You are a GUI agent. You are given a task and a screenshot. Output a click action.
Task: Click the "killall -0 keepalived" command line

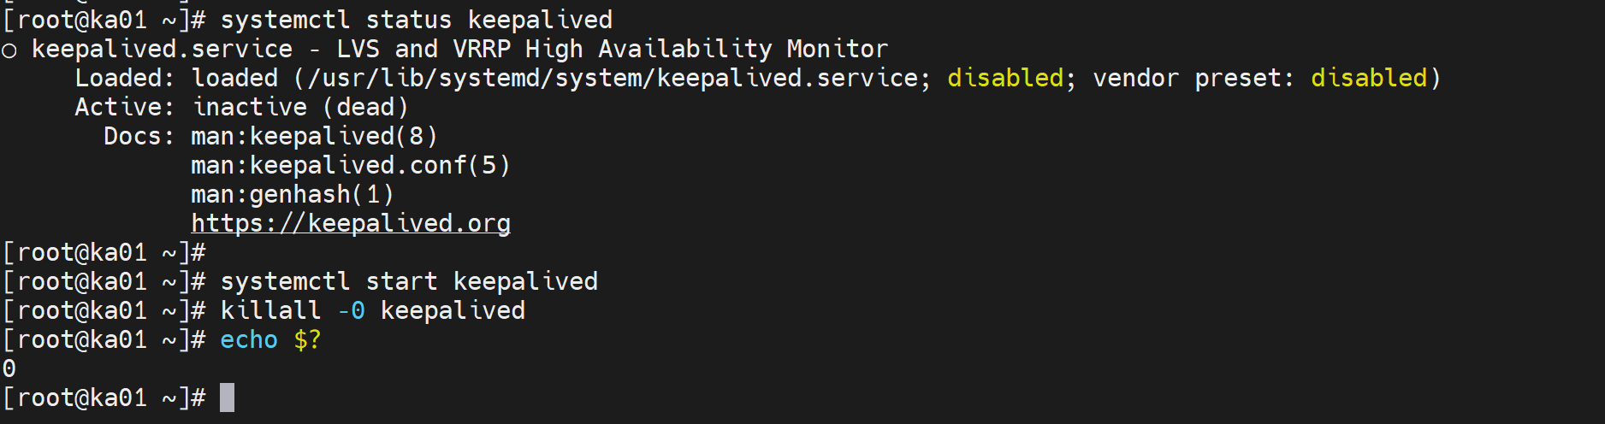click(372, 310)
